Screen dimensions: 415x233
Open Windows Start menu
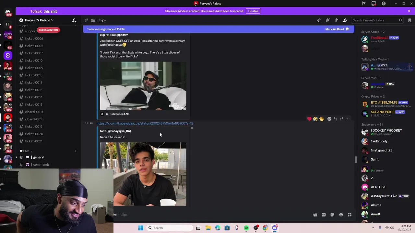tap(140, 228)
